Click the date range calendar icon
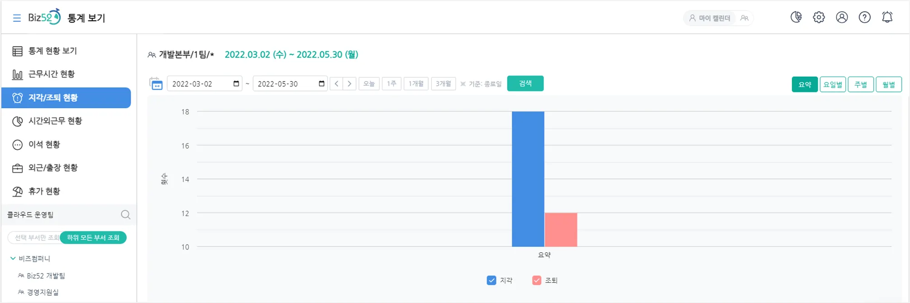 (x=156, y=84)
